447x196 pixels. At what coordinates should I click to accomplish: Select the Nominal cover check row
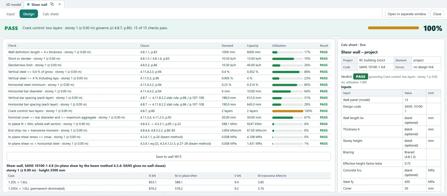[x=169, y=117]
